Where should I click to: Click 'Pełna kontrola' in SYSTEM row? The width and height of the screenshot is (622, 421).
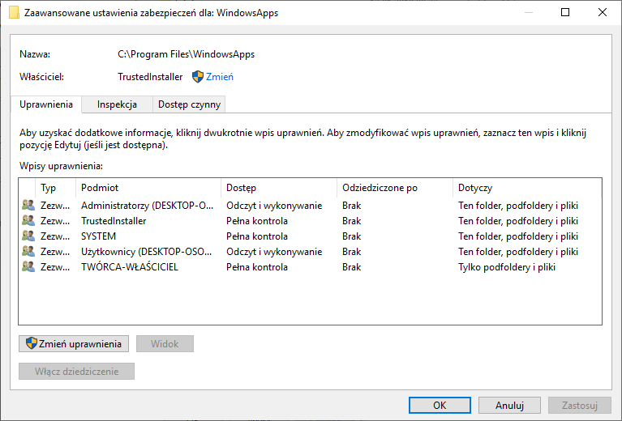pyautogui.click(x=256, y=236)
